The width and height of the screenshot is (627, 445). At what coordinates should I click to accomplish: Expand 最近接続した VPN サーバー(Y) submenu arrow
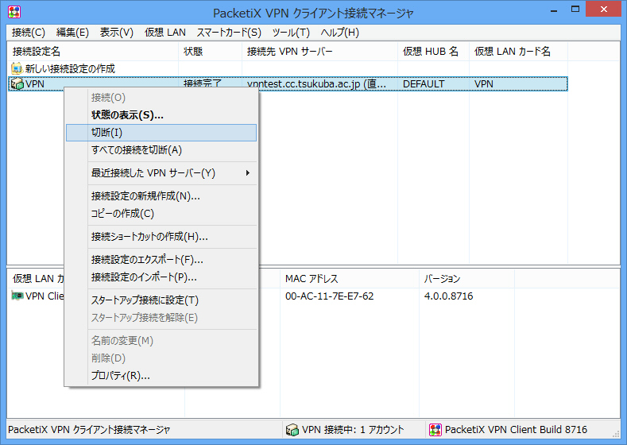pos(248,173)
